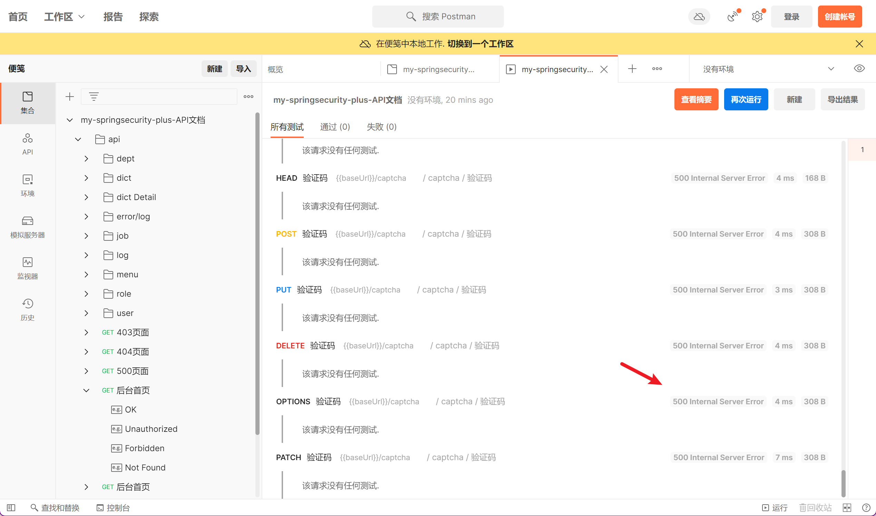
Task: Click the cloud sync status icon
Action: pos(699,17)
